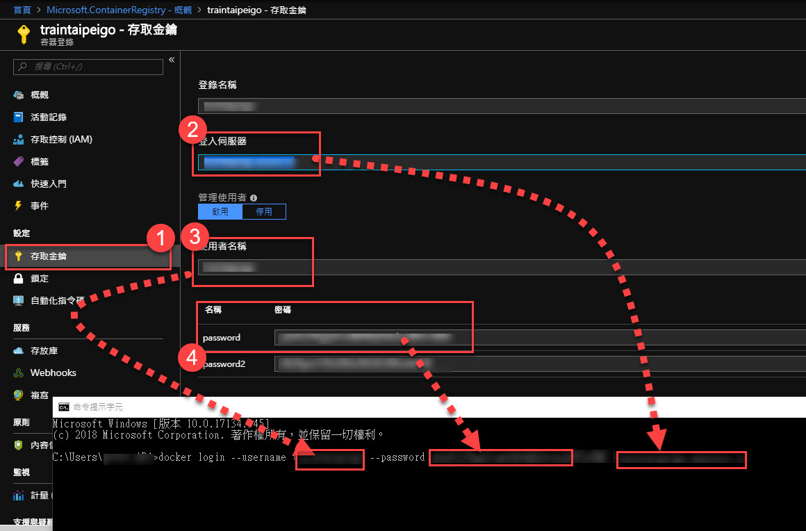This screenshot has width=806, height=531.
Task: Click the 監視 section heading
Action: [x=22, y=472]
